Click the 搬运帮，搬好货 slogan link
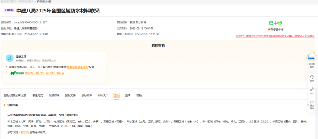The width and height of the screenshot is (318, 139). coord(45,73)
